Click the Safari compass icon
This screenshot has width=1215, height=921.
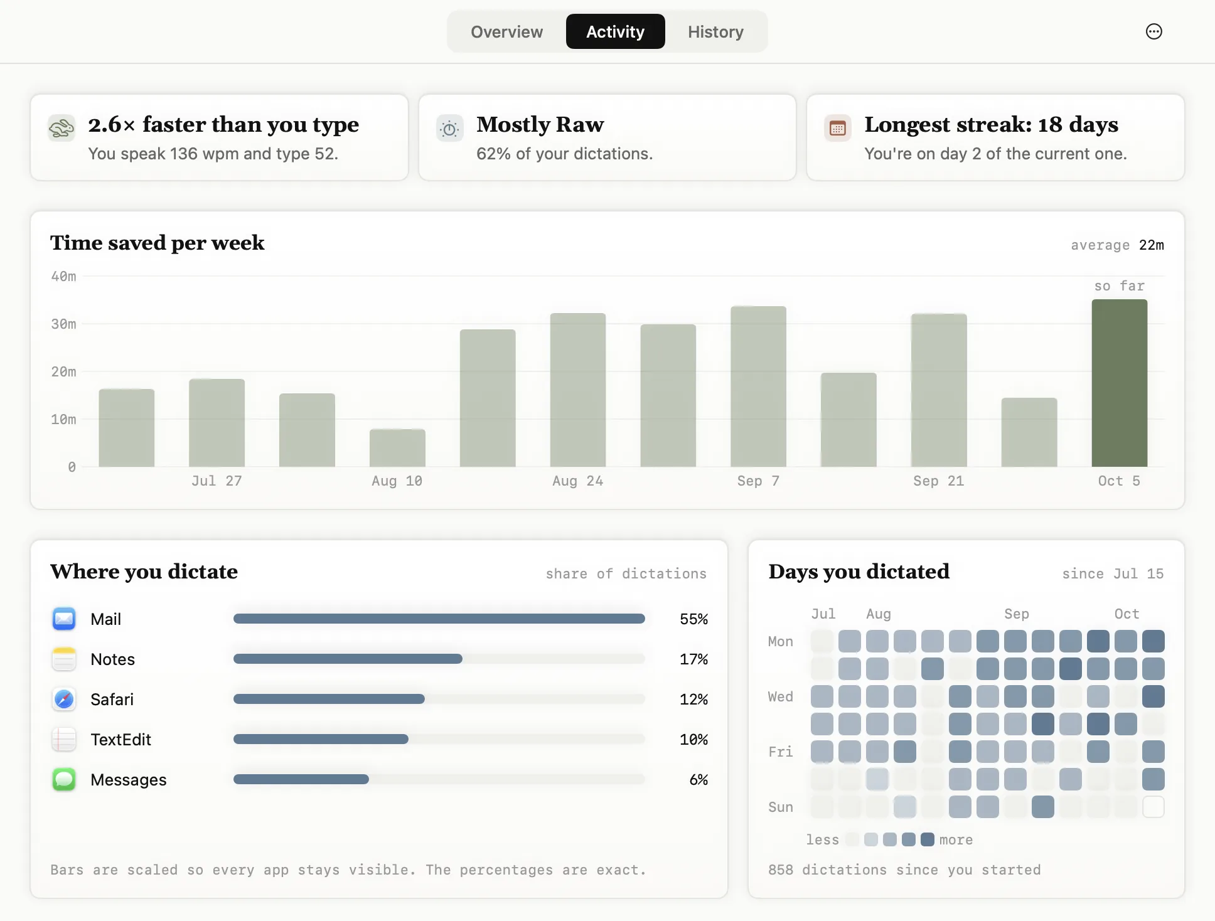[64, 699]
